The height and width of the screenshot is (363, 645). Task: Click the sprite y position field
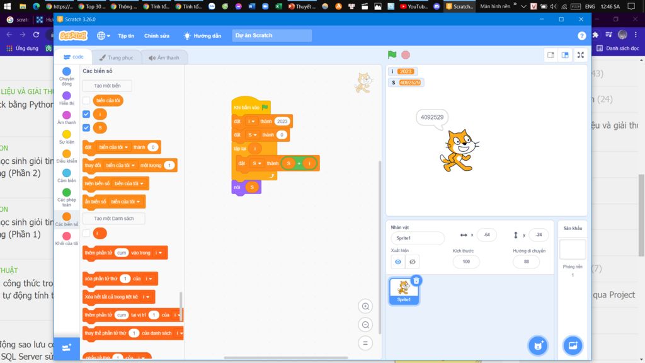tap(539, 235)
